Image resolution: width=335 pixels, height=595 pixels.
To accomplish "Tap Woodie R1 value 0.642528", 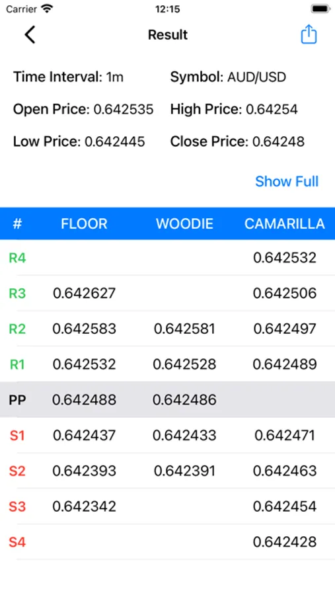I will (x=184, y=364).
